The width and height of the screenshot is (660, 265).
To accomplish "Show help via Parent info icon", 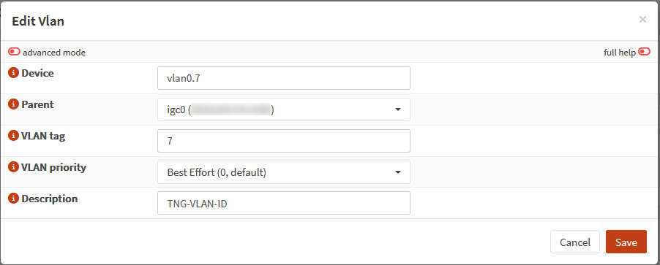I will point(14,104).
